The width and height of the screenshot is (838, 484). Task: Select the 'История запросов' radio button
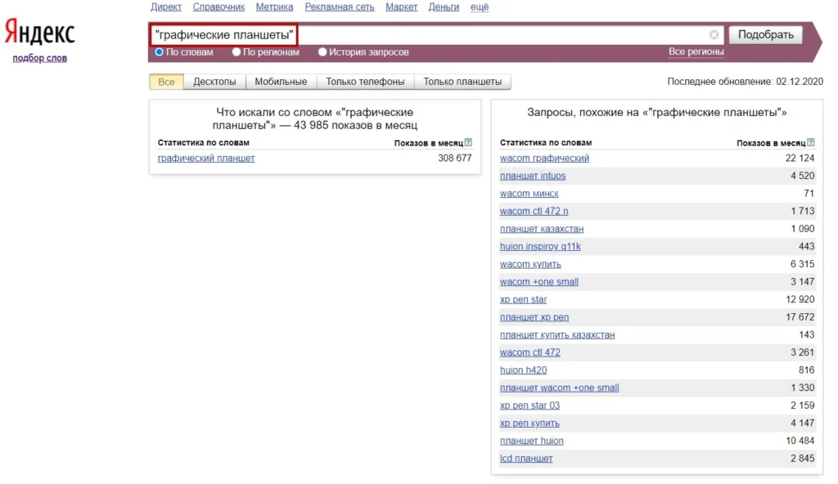coord(322,52)
